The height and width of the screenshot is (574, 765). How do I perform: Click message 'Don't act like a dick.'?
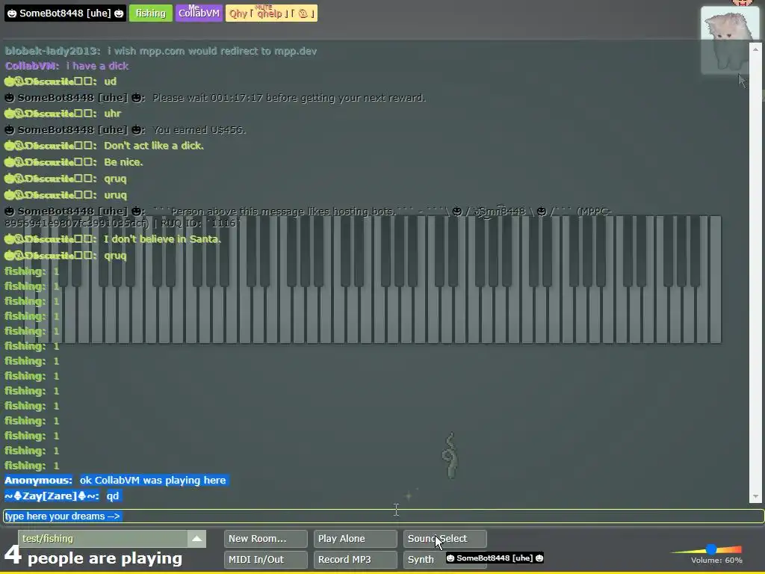click(x=154, y=146)
